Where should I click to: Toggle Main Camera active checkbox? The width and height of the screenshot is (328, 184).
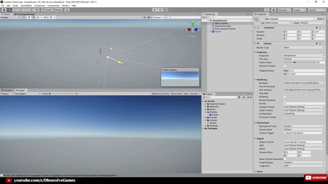[x=262, y=19]
